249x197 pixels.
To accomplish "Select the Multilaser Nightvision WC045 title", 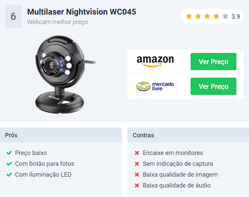I will tap(82, 12).
